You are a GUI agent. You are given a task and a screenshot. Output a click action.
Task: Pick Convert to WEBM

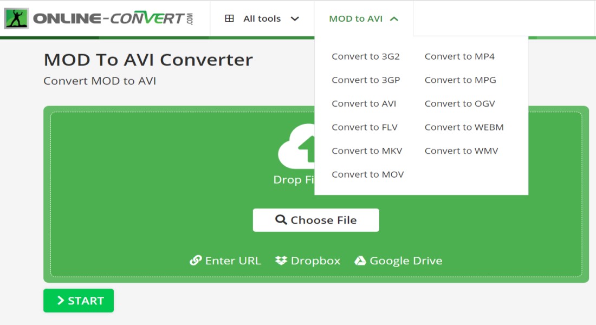pyautogui.click(x=464, y=127)
